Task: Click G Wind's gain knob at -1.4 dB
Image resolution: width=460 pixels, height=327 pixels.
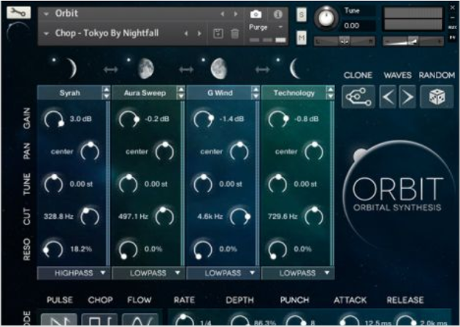Action: (203, 119)
